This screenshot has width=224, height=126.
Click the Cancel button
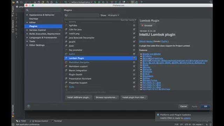183,106
